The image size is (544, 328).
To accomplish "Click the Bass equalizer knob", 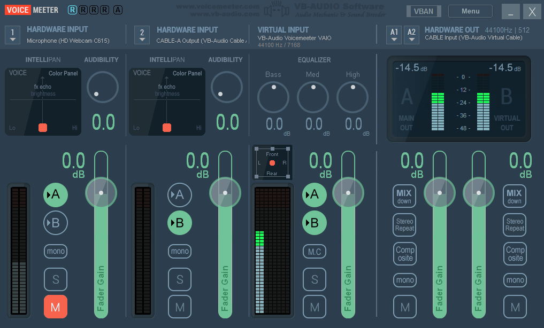I will point(273,97).
